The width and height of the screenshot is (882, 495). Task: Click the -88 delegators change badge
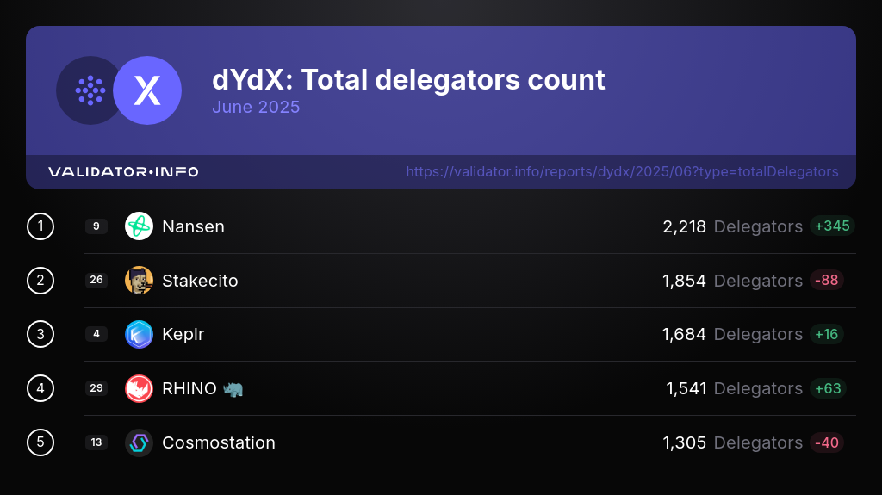[x=826, y=281]
